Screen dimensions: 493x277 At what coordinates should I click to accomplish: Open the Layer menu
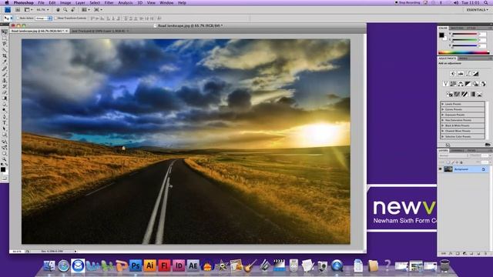coord(80,3)
